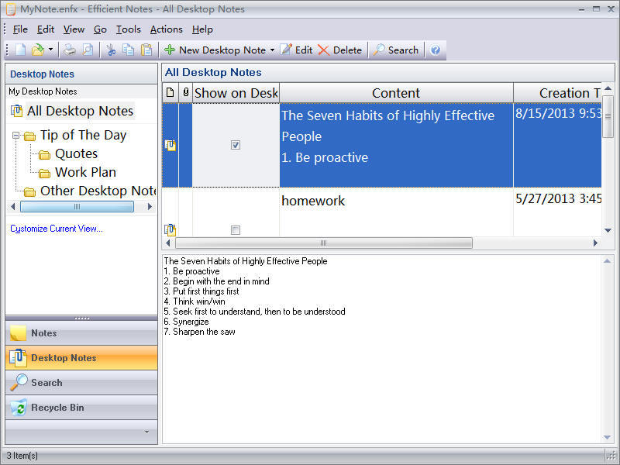Click the New file icon in toolbar
620x465 pixels.
click(20, 50)
